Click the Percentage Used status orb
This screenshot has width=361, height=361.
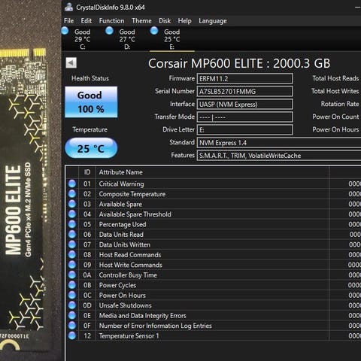click(72, 224)
